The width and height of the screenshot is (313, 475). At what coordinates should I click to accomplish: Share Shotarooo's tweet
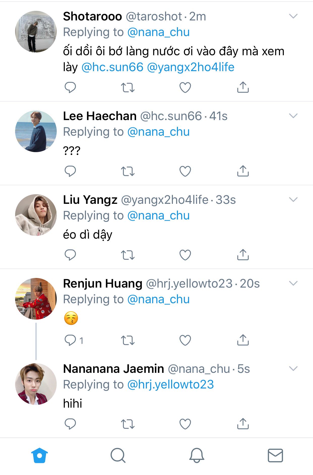[243, 88]
